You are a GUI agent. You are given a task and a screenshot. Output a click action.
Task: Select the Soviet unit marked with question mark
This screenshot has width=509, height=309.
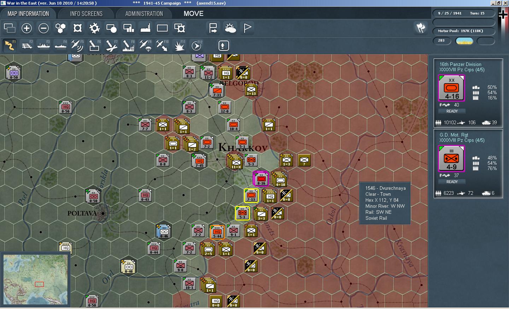pyautogui.click(x=304, y=160)
